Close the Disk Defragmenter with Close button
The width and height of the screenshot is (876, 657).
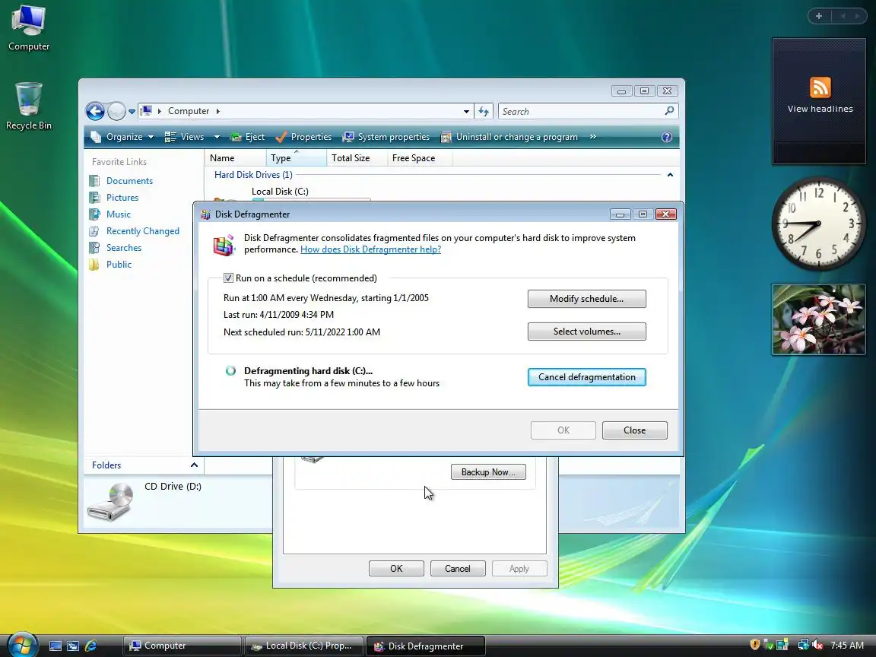tap(635, 430)
